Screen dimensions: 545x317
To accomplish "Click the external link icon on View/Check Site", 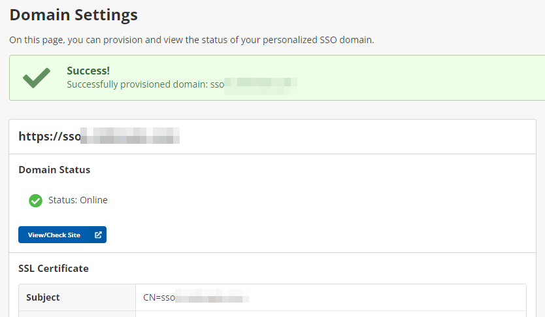I will click(98, 235).
